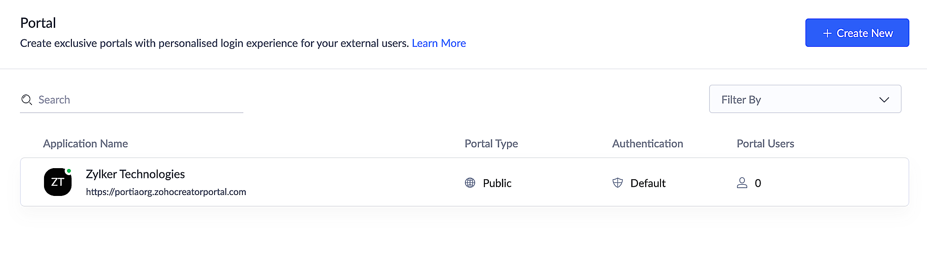The height and width of the screenshot is (277, 927).
Task: Click the user icon under Portal Users
Action: tap(742, 183)
